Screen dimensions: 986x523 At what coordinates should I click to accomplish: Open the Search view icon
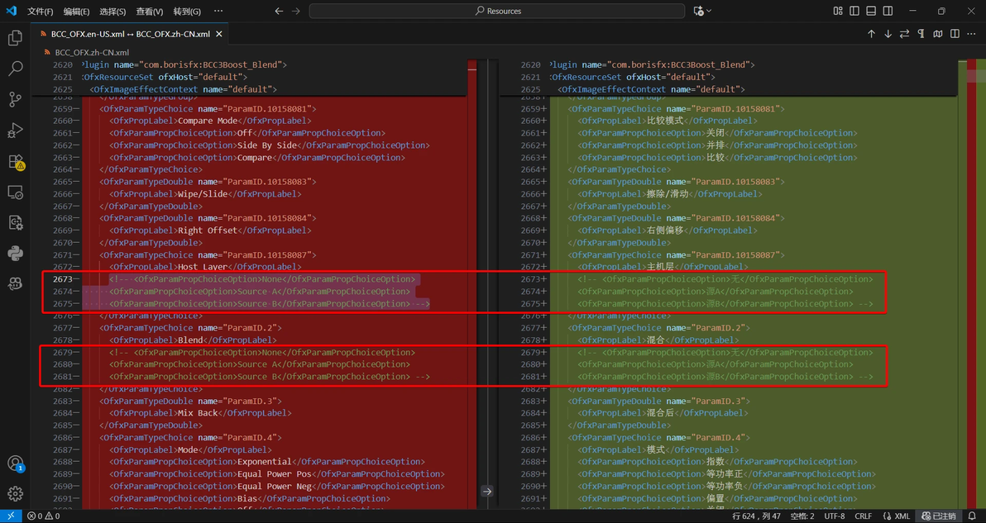click(x=15, y=69)
